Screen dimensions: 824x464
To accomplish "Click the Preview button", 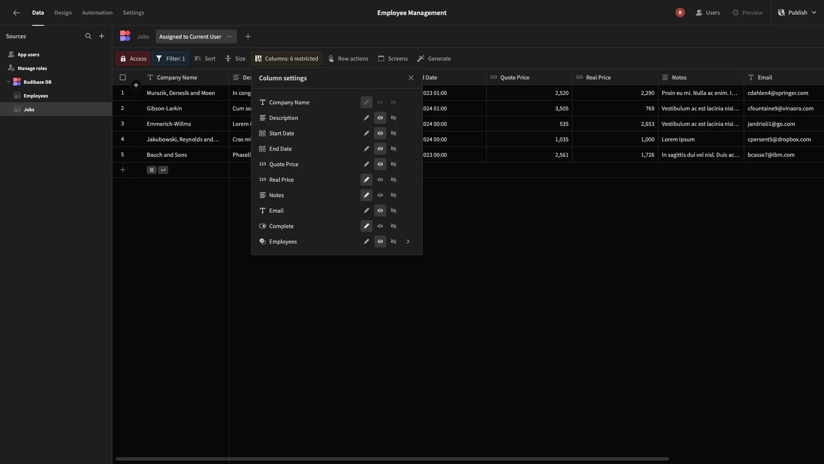I will tap(747, 12).
